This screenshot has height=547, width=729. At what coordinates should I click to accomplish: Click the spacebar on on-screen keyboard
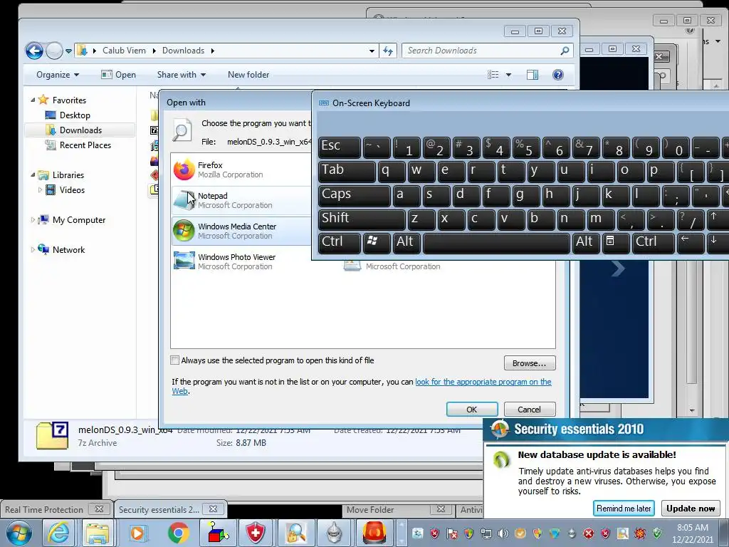(496, 242)
